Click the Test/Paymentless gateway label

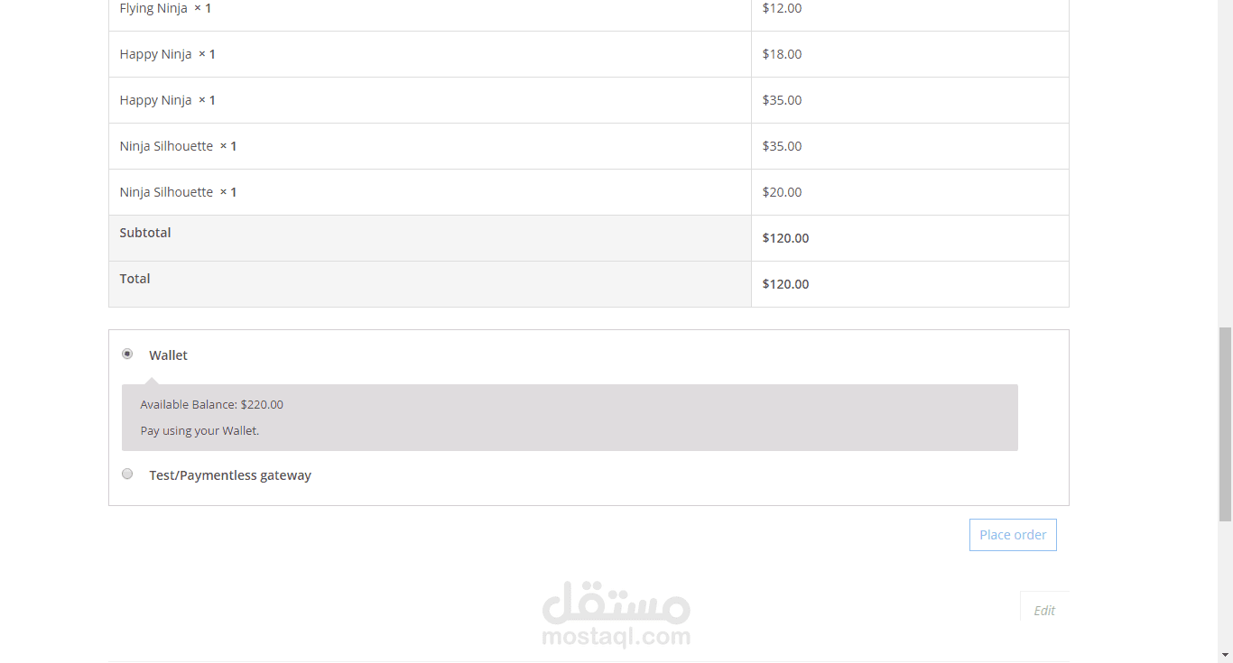pyautogui.click(x=230, y=475)
